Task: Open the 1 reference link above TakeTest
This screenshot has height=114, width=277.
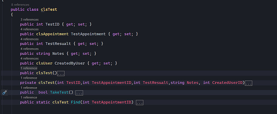Action: (29, 88)
